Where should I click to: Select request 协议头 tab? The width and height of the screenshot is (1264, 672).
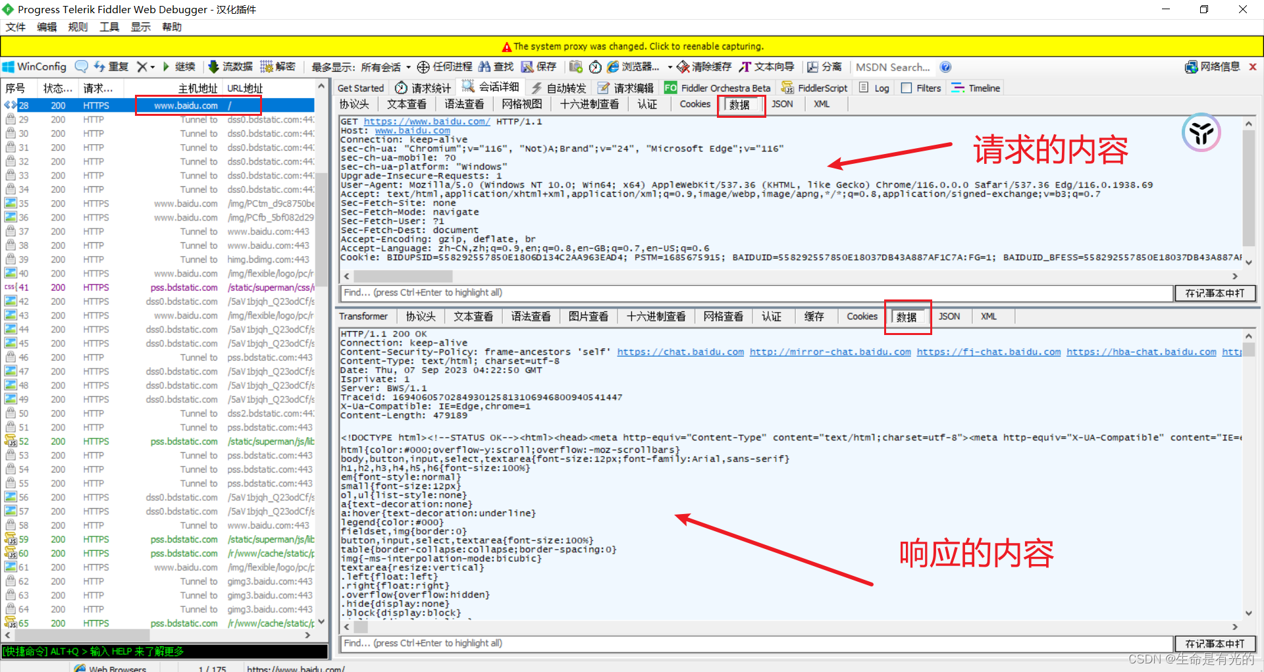tap(354, 104)
